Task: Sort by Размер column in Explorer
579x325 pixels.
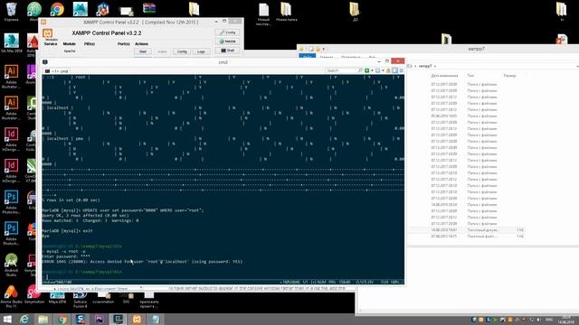Action: (509, 76)
